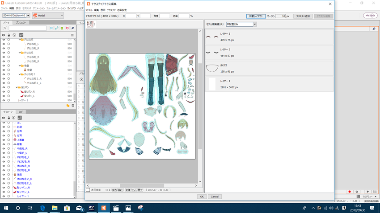Viewport: 380px width, 213px height.
Task: Open 倍率設定 menu in texture atlas dialog
Action: click(x=122, y=10)
